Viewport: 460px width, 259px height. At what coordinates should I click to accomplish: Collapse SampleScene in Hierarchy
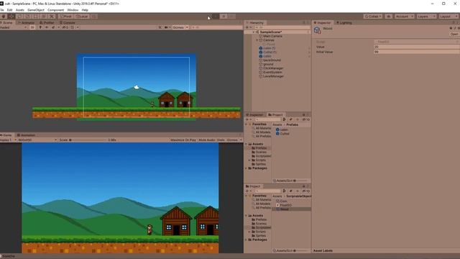(254, 32)
